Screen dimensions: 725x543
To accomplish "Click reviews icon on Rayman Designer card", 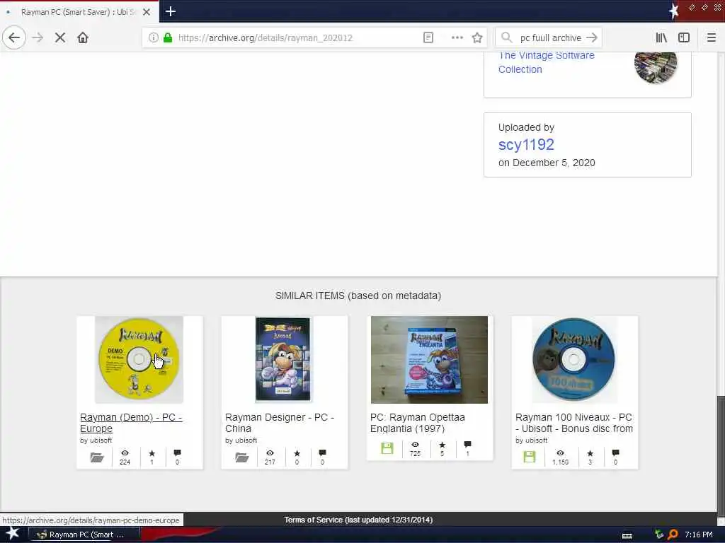I will pos(322,453).
